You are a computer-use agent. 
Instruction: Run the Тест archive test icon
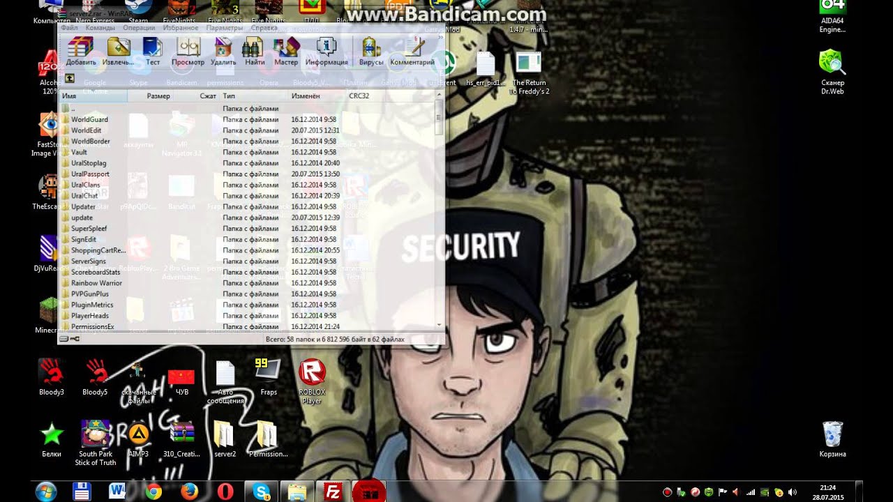(153, 51)
